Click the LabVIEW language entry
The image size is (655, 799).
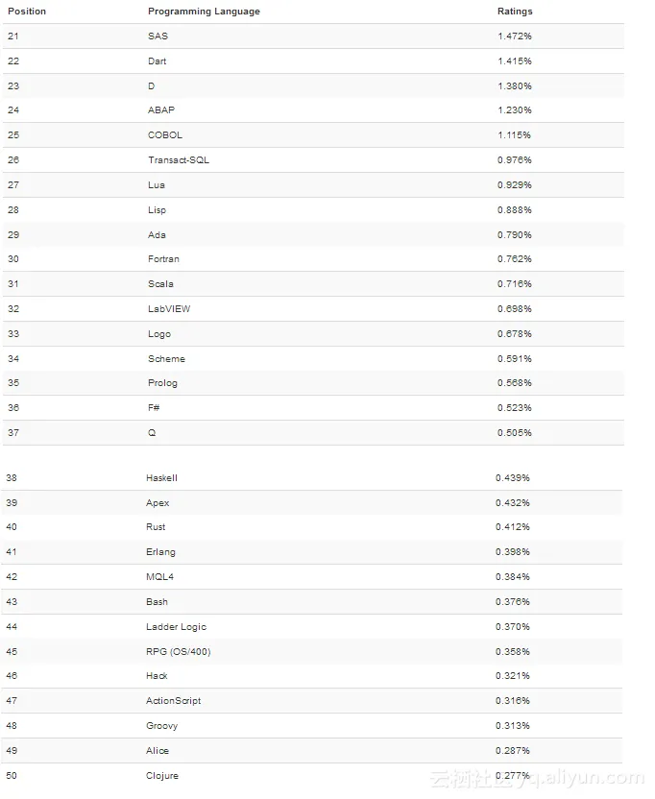point(169,309)
